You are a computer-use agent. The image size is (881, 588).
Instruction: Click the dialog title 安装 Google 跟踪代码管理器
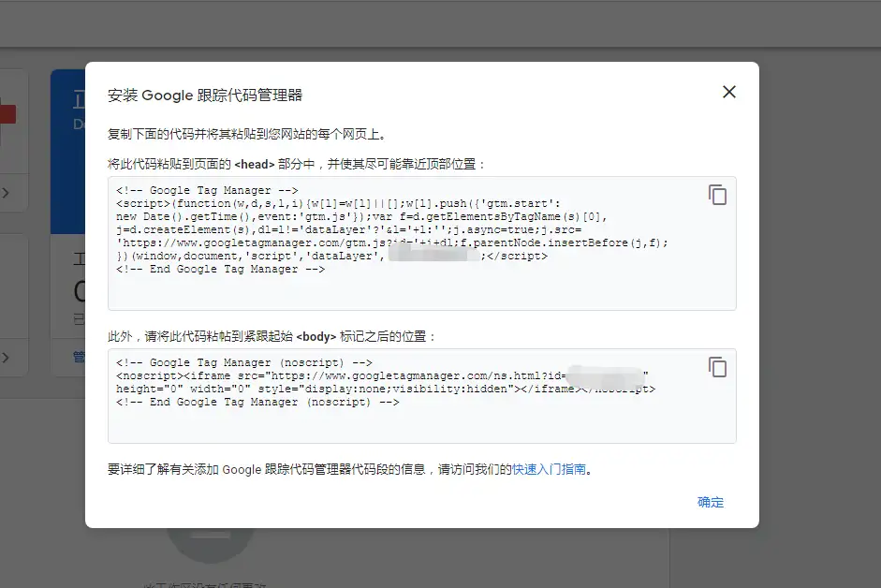pyautogui.click(x=204, y=95)
